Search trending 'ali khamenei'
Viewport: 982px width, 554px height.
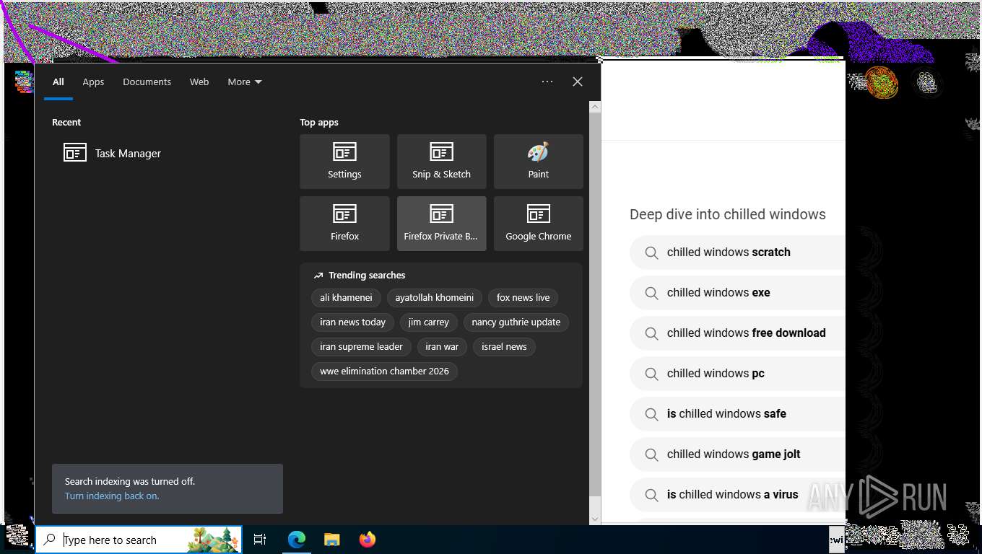pyautogui.click(x=346, y=297)
